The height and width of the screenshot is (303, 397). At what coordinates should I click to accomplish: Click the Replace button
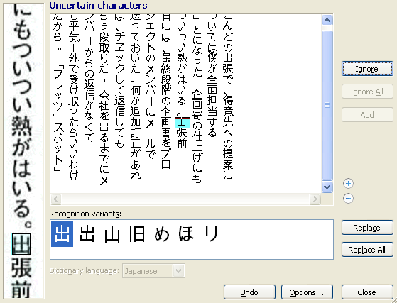(367, 228)
